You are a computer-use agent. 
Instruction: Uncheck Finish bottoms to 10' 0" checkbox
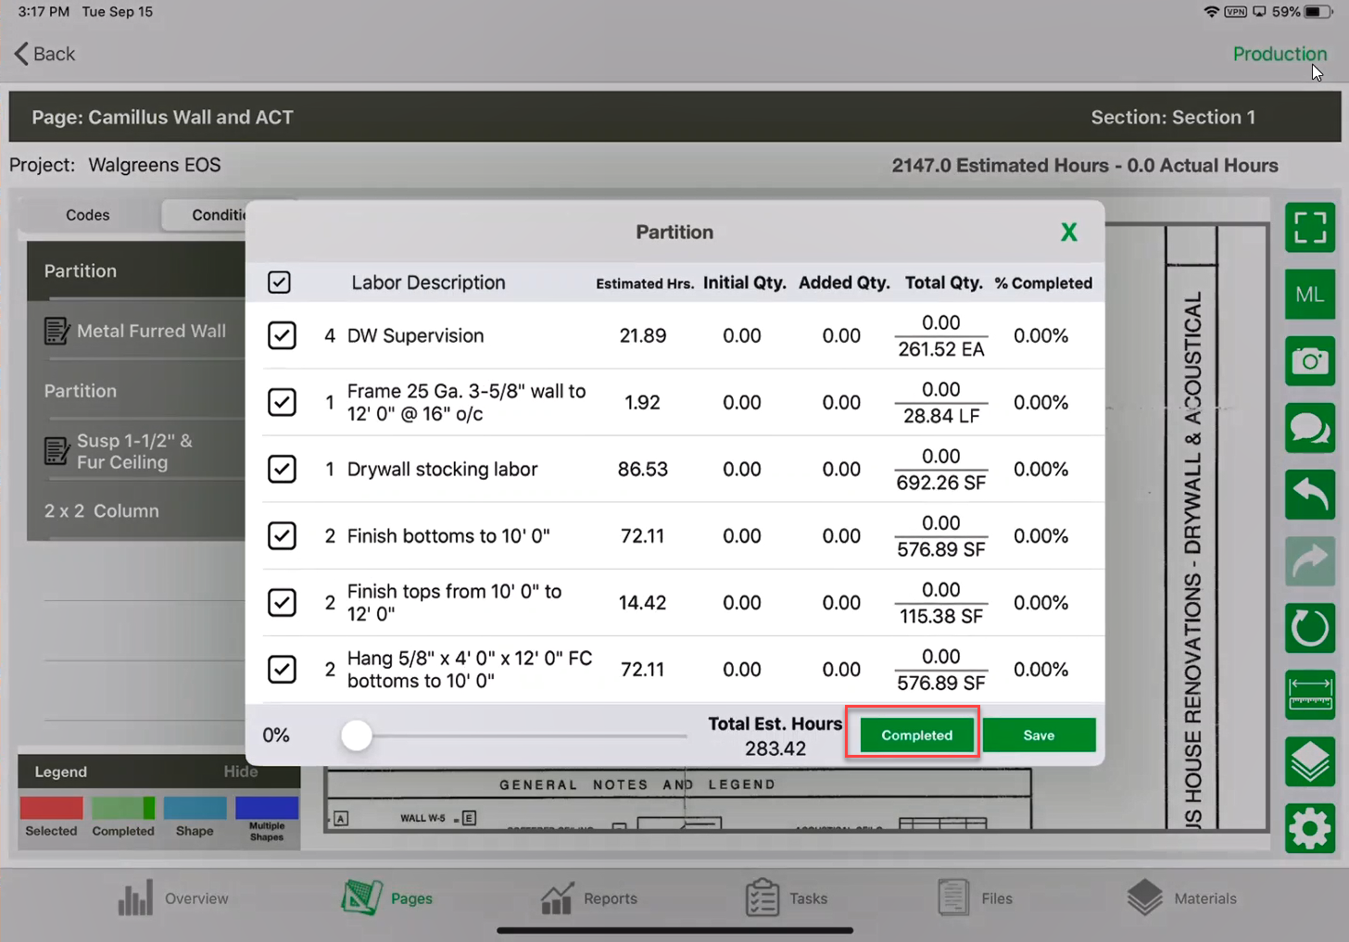(x=282, y=535)
